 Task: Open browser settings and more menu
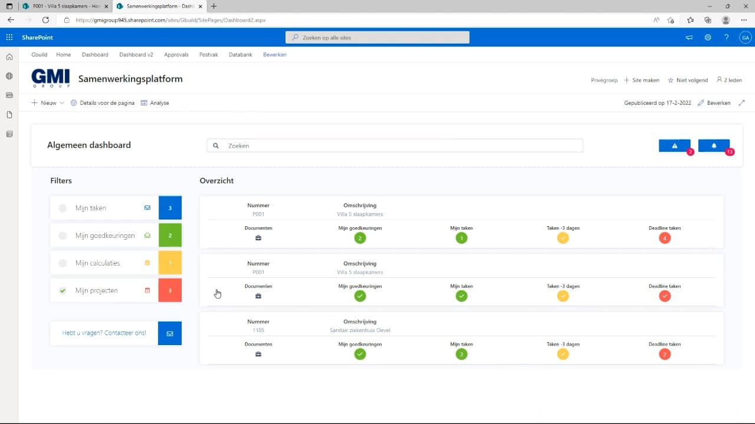744,20
